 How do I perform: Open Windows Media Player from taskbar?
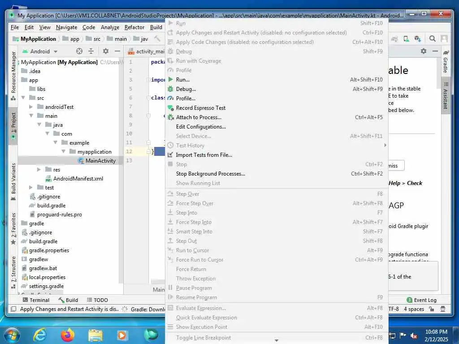(x=122, y=335)
